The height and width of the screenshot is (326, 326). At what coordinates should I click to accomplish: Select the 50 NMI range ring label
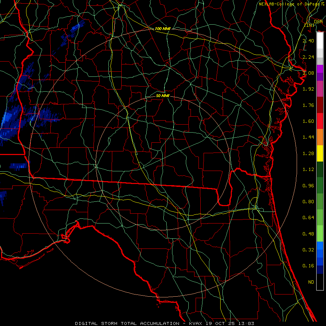(163, 96)
